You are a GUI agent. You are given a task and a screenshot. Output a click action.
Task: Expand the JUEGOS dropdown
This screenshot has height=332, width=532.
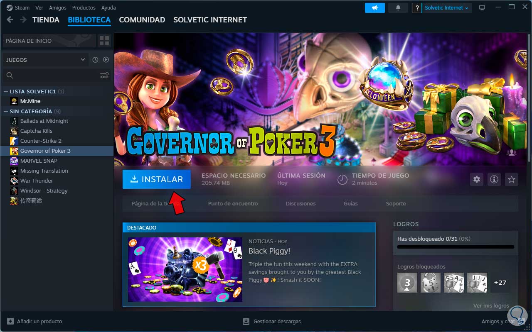click(46, 60)
